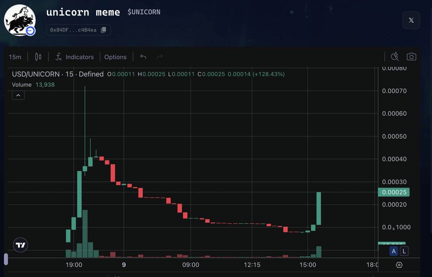Click the 09:00 time axis label
The width and height of the screenshot is (432, 277).
(x=191, y=265)
